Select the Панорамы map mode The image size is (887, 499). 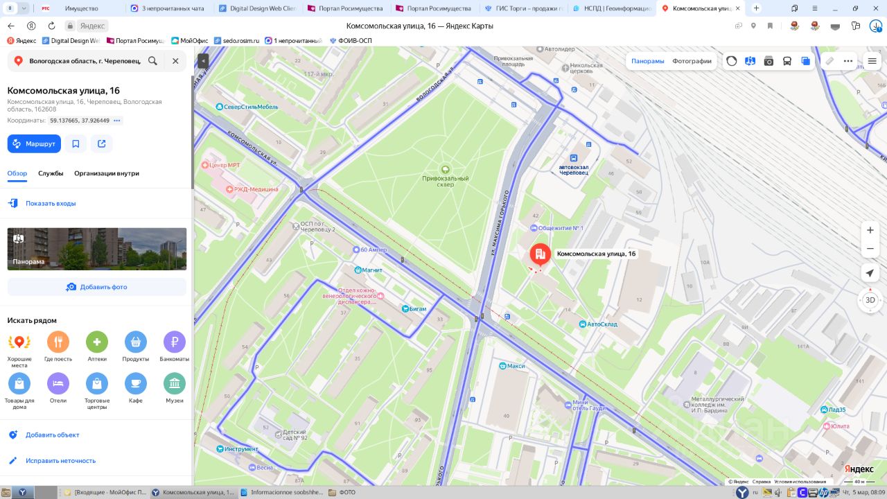click(x=648, y=61)
